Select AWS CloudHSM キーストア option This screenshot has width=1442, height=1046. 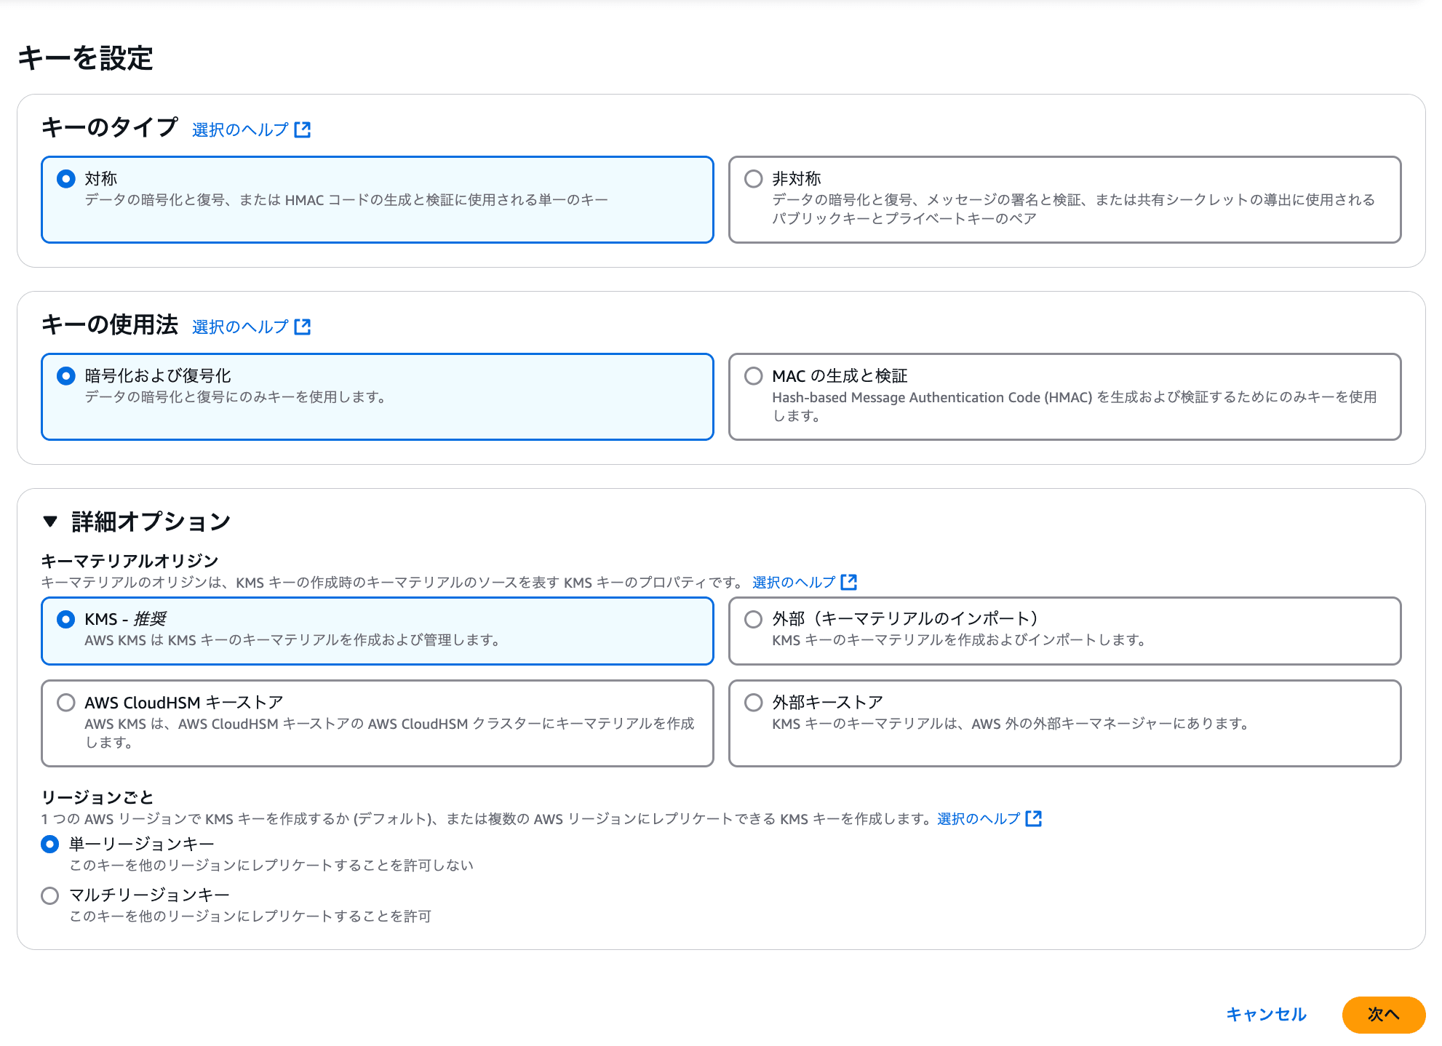point(66,703)
